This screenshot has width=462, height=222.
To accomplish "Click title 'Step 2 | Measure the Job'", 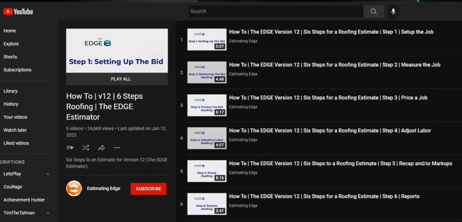I will tap(334, 65).
